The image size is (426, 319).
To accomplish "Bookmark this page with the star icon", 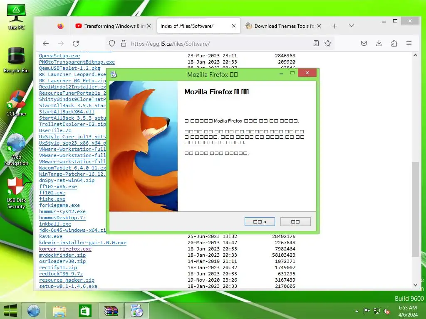I will click(x=328, y=43).
